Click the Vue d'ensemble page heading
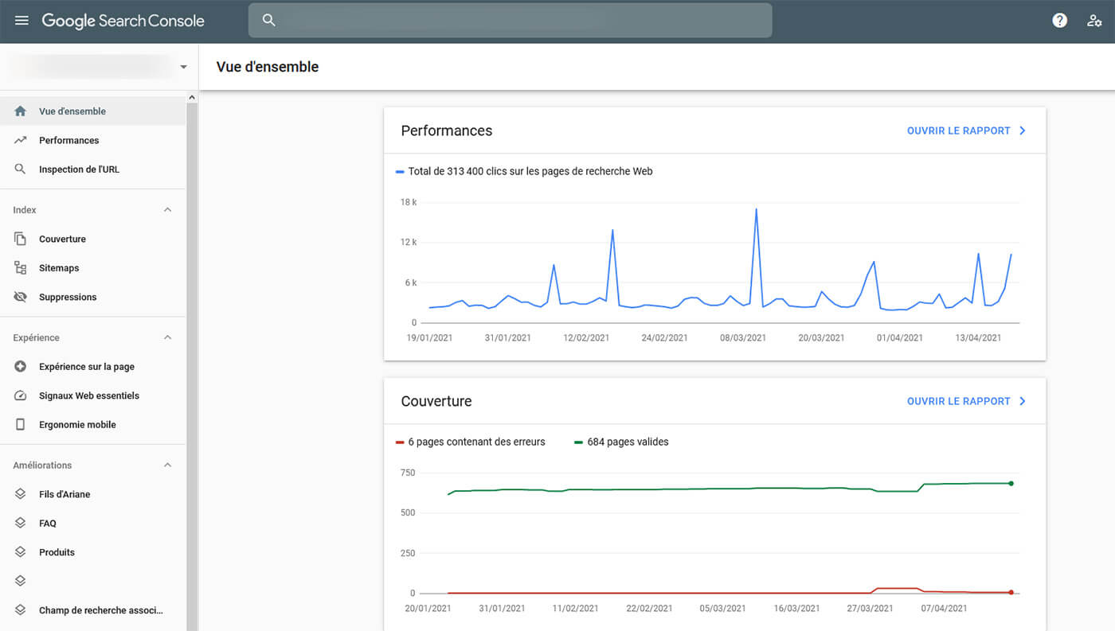1115x631 pixels. [268, 67]
